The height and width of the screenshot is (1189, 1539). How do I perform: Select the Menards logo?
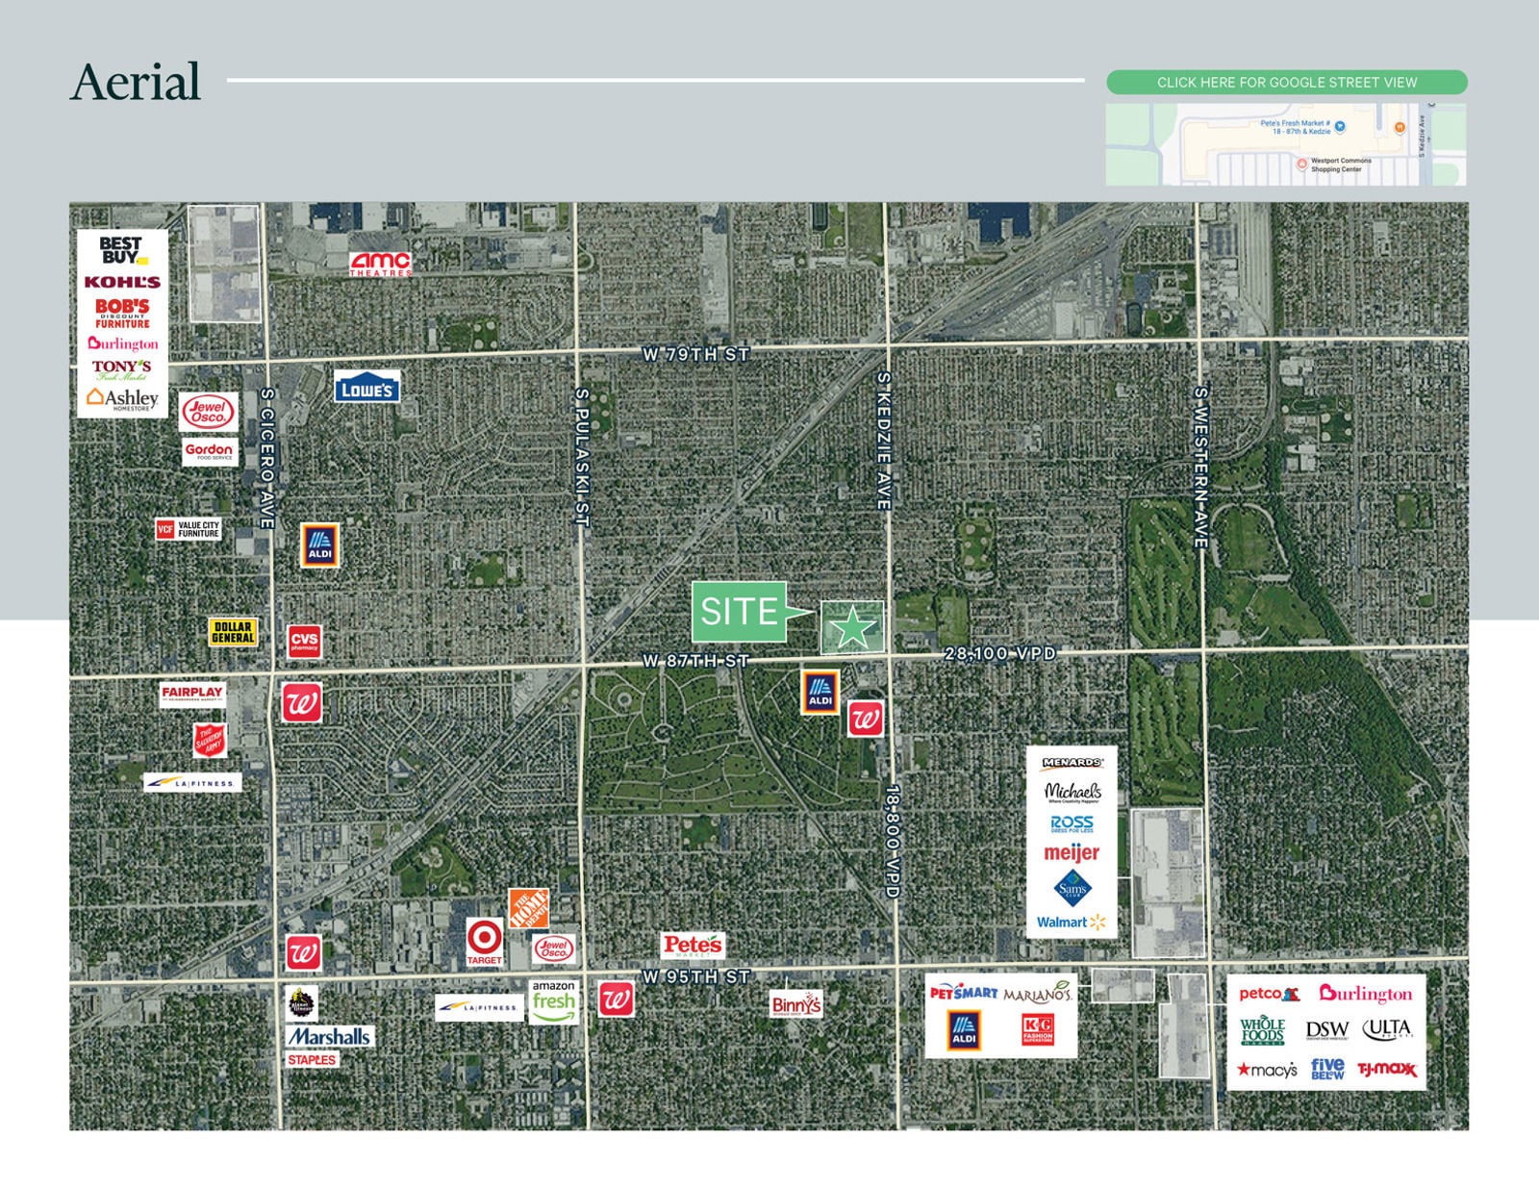coord(1072,763)
